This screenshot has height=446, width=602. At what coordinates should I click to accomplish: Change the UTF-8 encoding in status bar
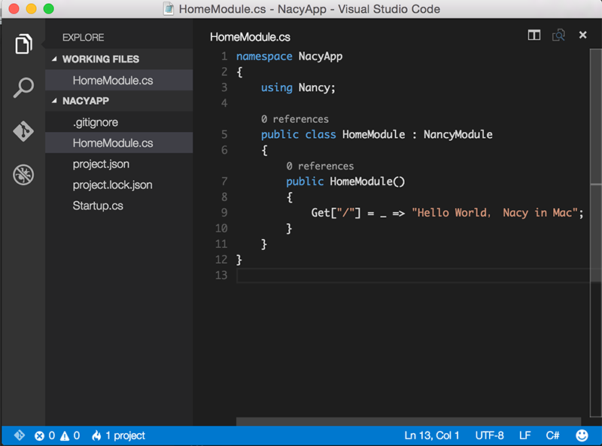(490, 435)
